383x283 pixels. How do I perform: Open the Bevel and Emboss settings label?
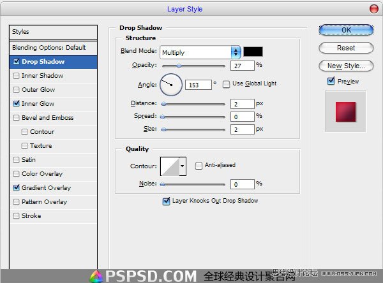(48, 117)
